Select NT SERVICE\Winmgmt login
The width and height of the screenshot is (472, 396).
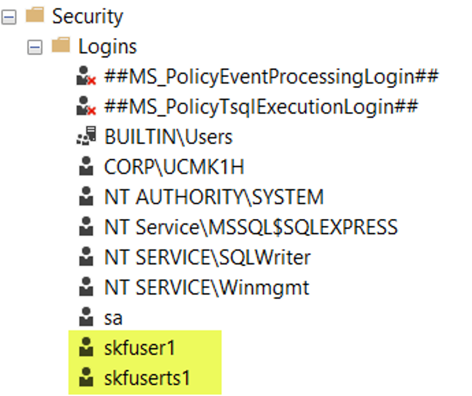pos(207,288)
